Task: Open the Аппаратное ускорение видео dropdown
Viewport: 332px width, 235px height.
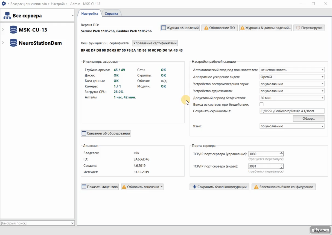Action: coord(292,77)
